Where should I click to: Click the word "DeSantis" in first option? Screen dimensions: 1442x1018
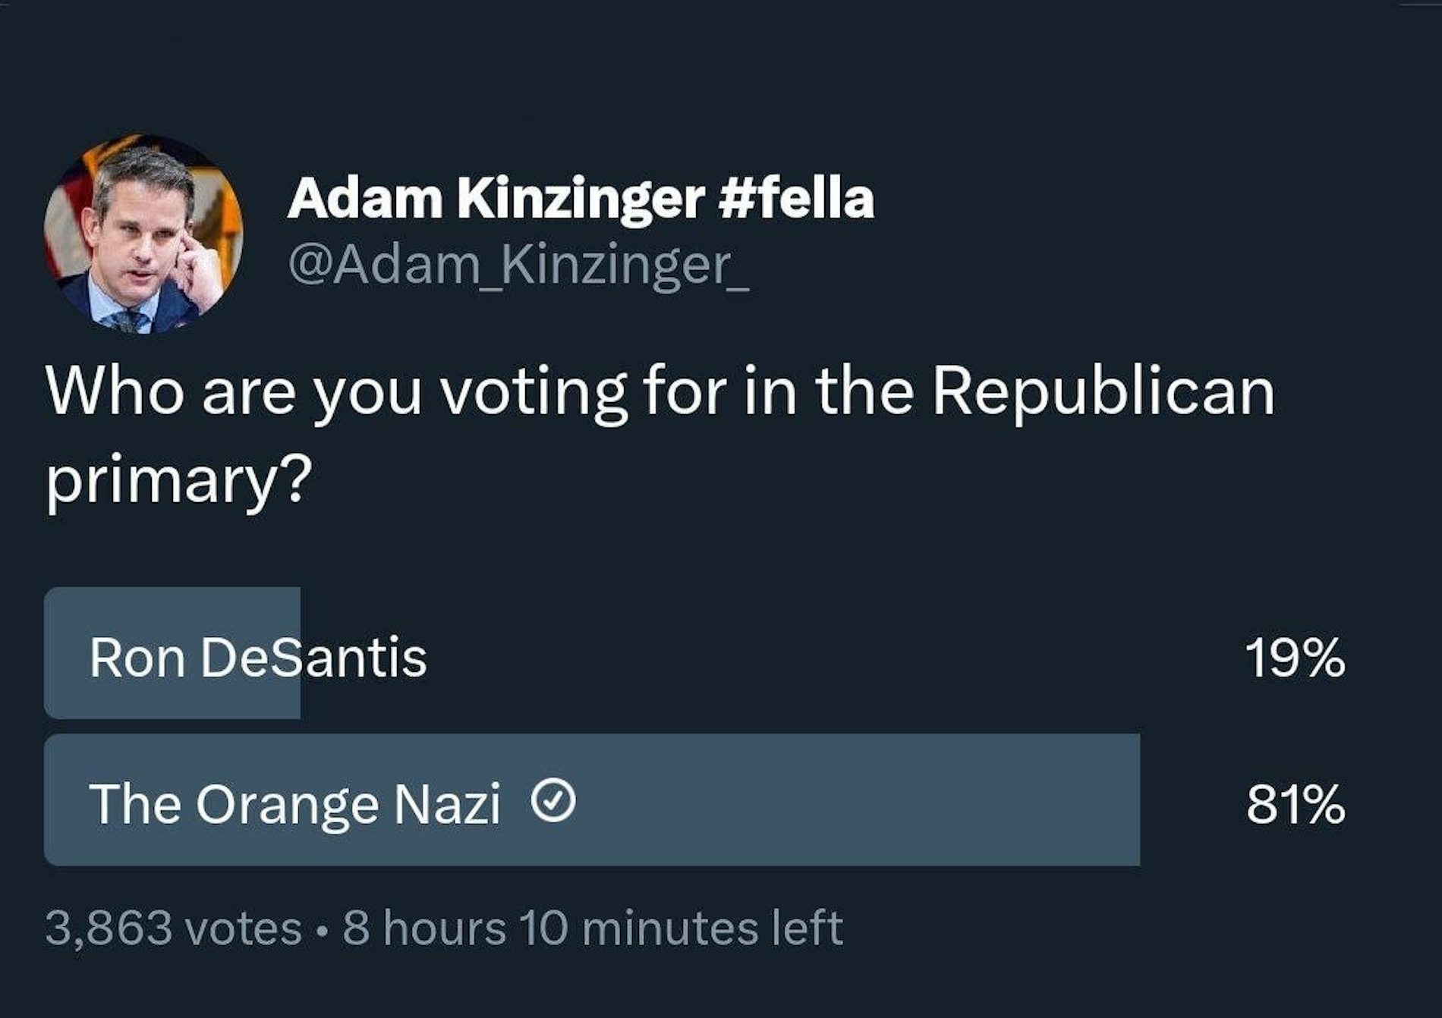[x=313, y=657]
